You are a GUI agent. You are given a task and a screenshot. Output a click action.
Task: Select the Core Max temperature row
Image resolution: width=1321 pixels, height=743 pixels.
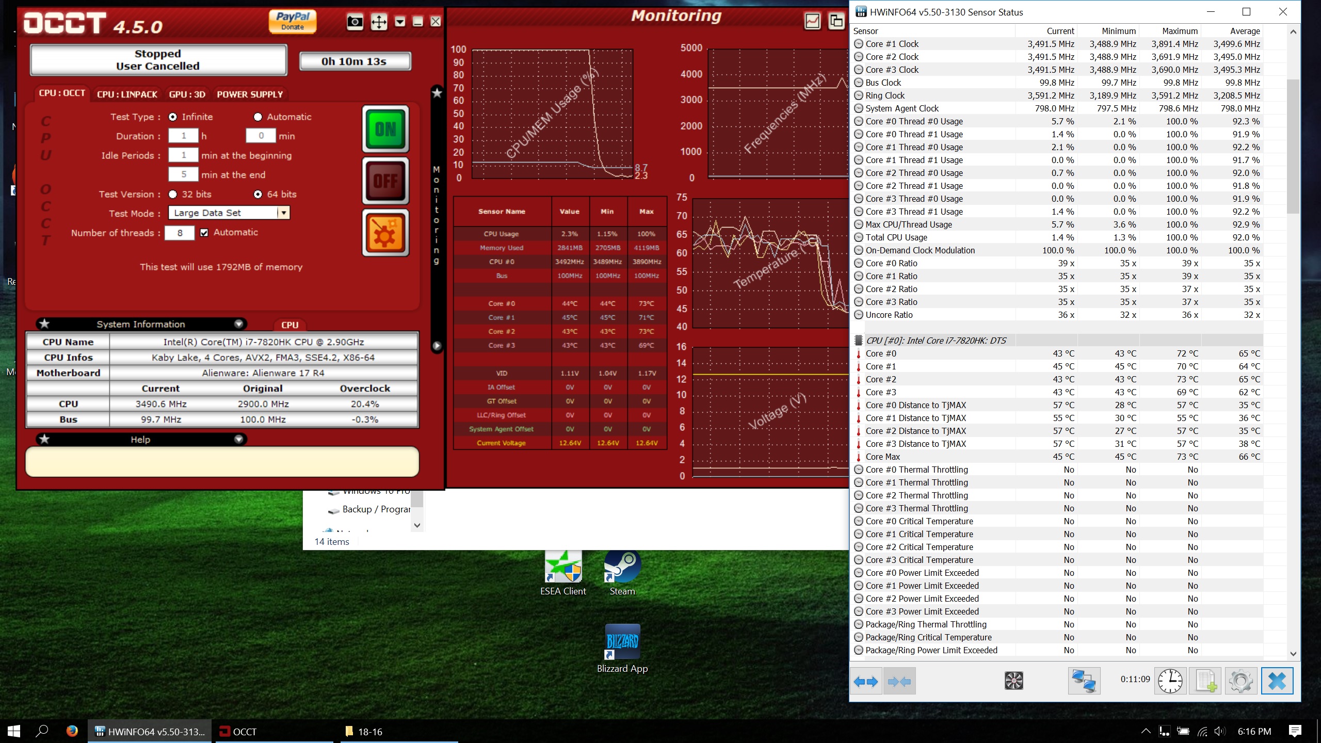[1057, 457]
